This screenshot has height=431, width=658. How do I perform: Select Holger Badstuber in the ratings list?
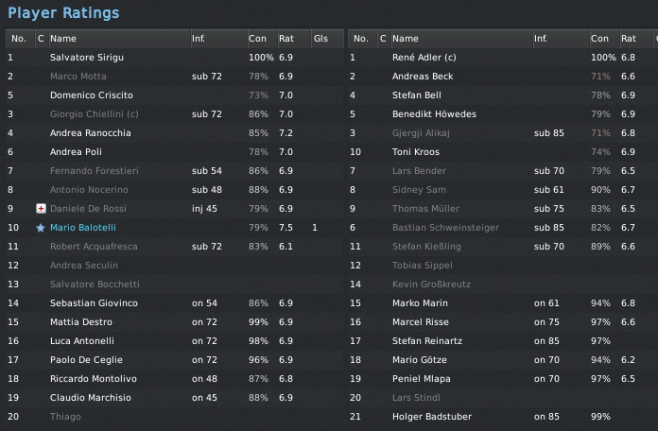point(430,417)
